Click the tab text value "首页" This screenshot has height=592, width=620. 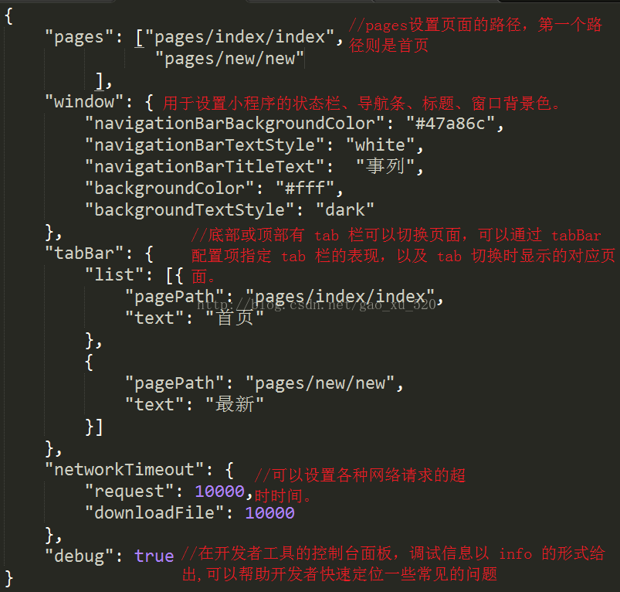coord(235,318)
